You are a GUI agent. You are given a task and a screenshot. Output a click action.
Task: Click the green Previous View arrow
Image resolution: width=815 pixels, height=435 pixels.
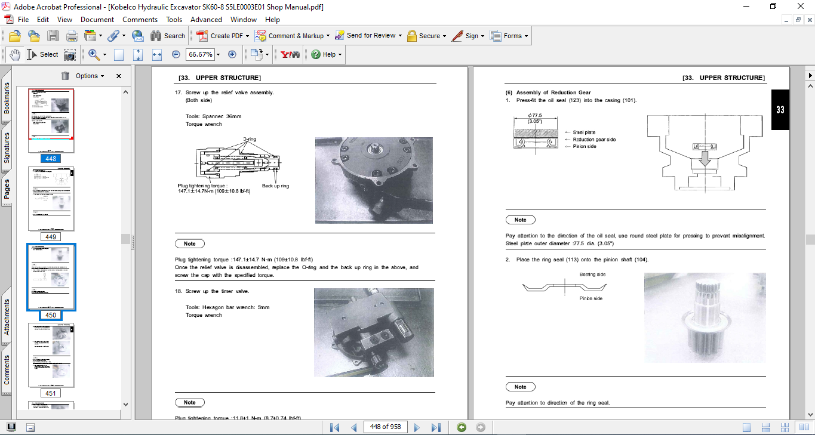[x=462, y=427]
